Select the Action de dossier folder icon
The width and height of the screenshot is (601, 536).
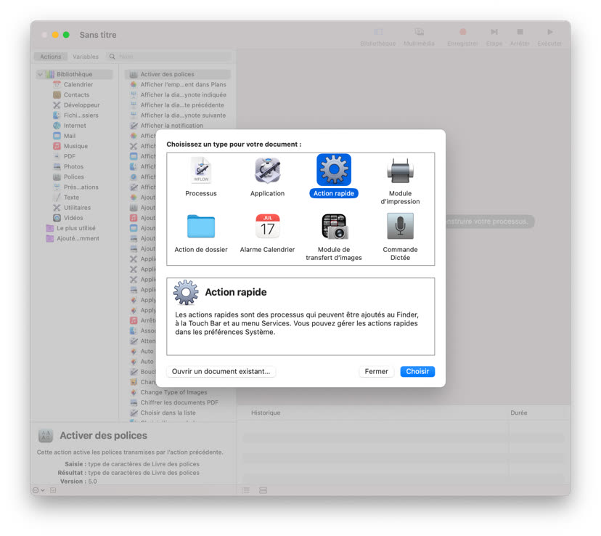click(x=201, y=226)
